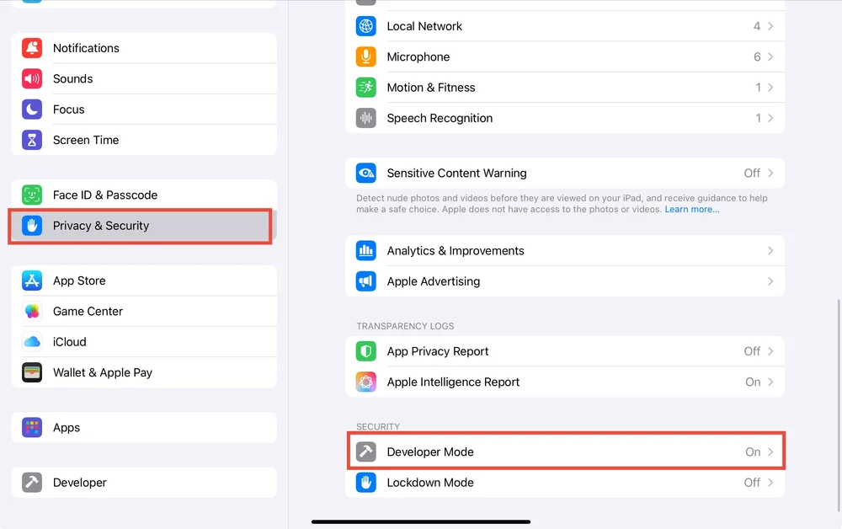Open Wallet & Apple Pay label
842x529 pixels.
(x=103, y=372)
